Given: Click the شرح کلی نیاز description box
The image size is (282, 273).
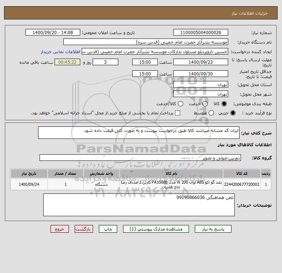Looking at the screenshot, I should click(x=139, y=133).
